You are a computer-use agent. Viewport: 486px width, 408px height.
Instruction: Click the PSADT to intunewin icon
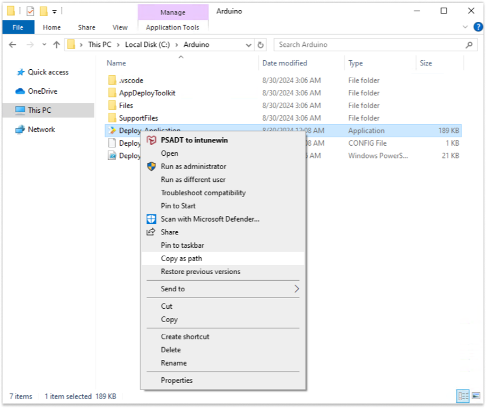click(x=151, y=140)
